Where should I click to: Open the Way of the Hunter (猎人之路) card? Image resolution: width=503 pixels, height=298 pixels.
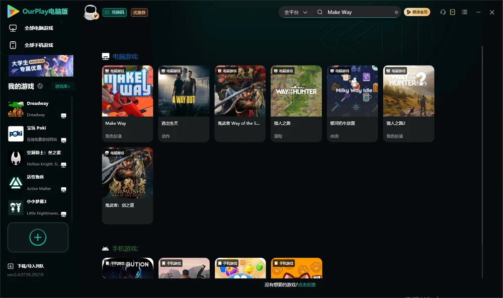tap(296, 103)
